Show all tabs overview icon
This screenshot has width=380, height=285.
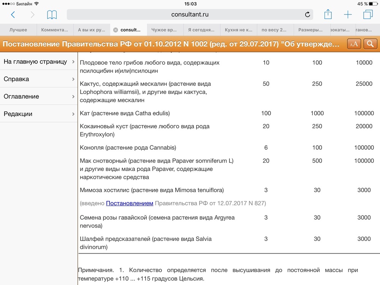pyautogui.click(x=368, y=14)
